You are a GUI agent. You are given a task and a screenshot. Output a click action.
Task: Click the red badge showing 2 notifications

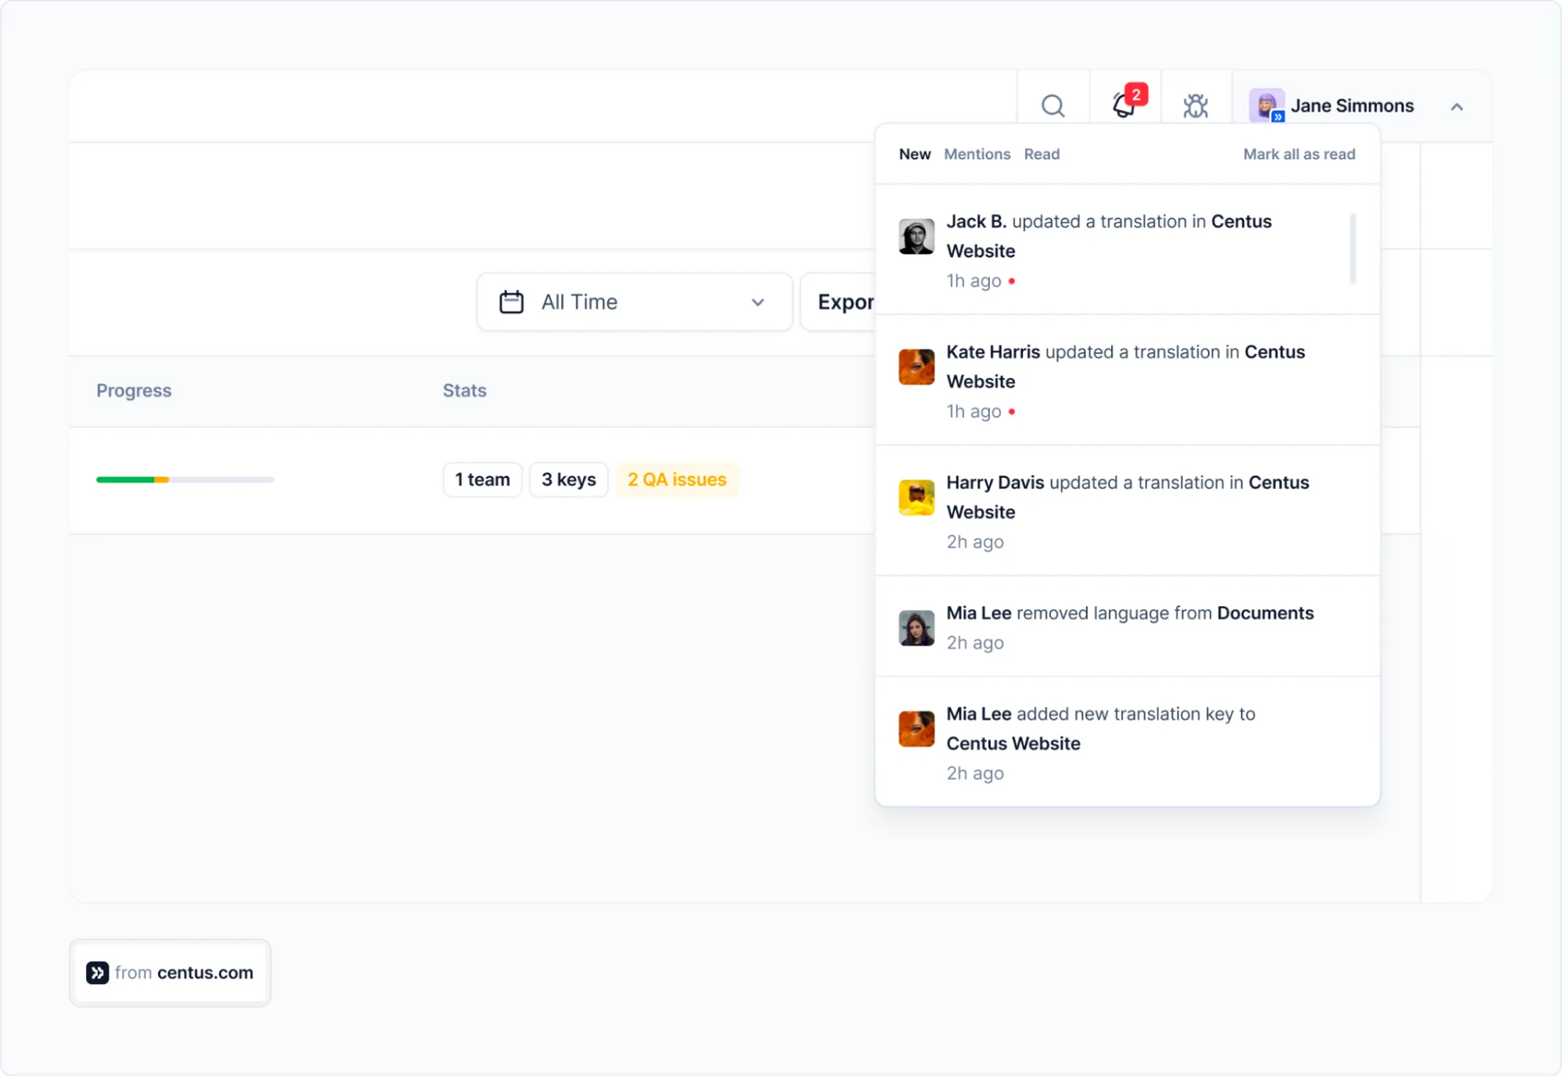[1136, 95]
